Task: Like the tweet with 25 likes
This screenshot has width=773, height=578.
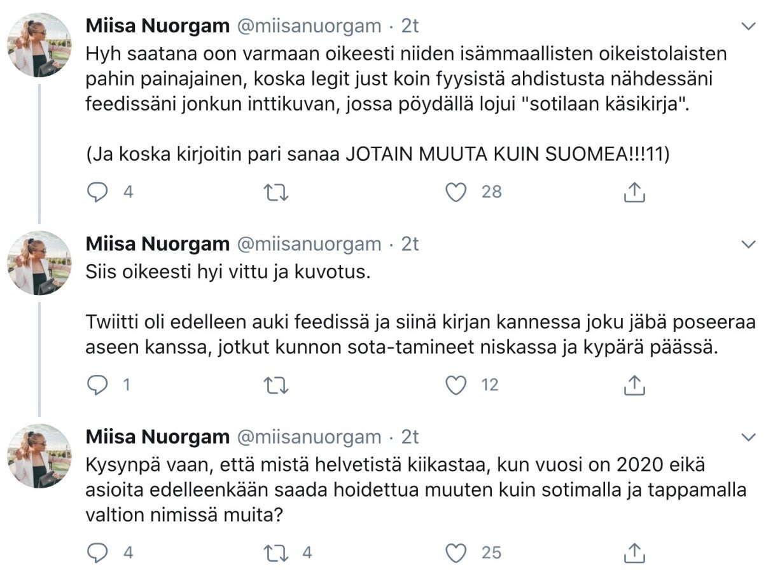Action: tap(456, 553)
